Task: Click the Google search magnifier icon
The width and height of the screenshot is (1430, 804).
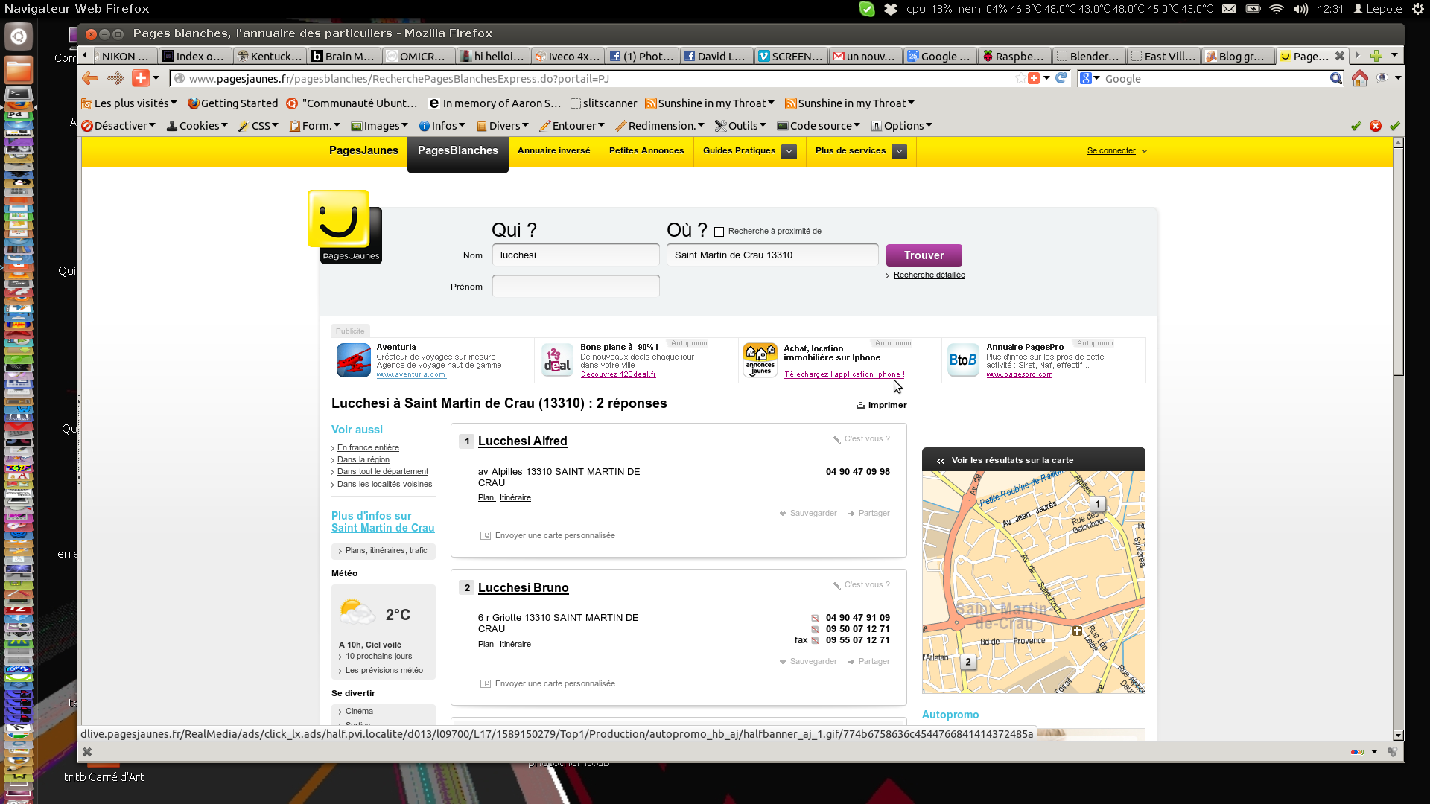Action: tap(1335, 78)
